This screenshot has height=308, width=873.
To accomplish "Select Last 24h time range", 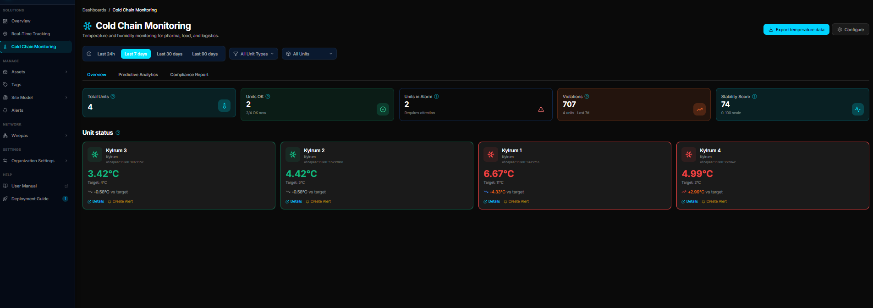I will 106,54.
